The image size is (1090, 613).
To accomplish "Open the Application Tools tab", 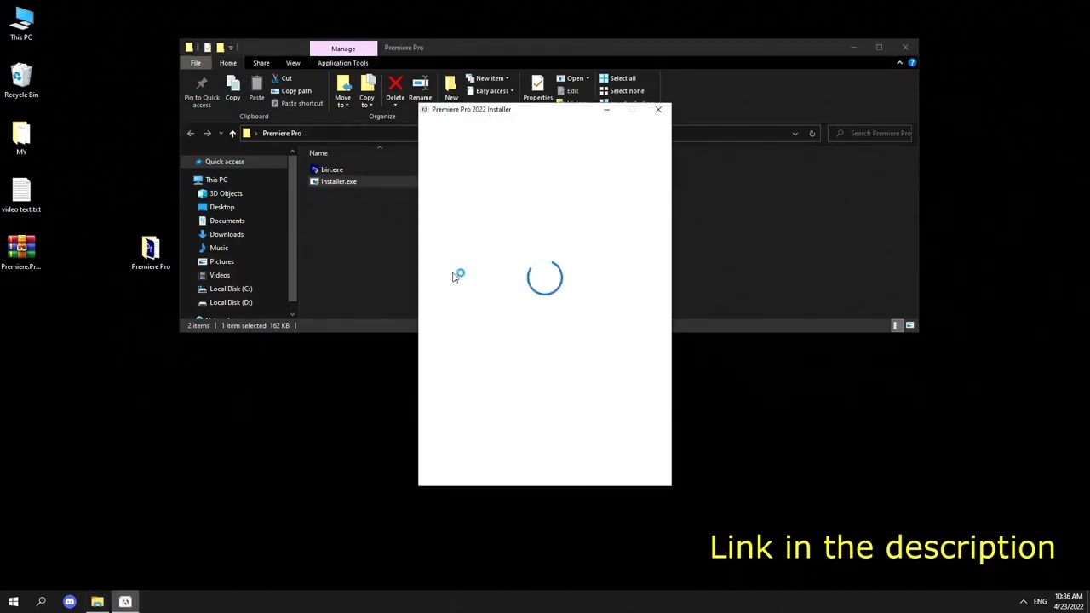I will [x=343, y=63].
